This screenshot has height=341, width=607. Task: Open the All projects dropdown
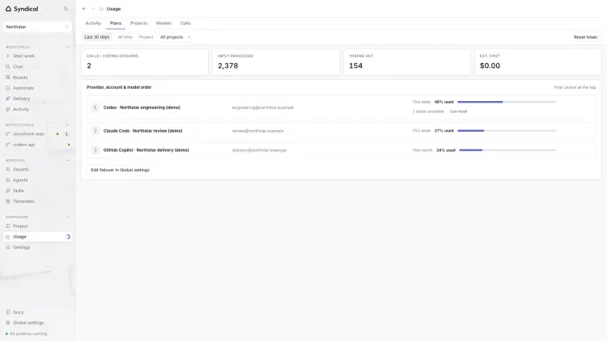click(x=175, y=37)
